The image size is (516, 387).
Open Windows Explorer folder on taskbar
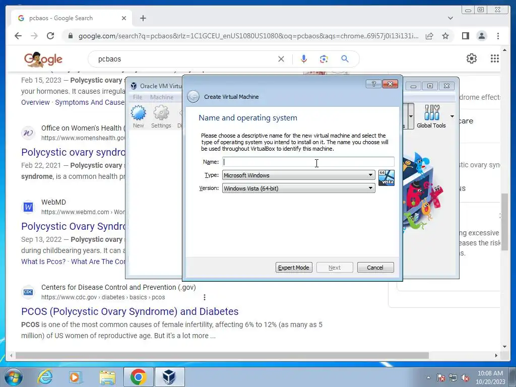(107, 377)
